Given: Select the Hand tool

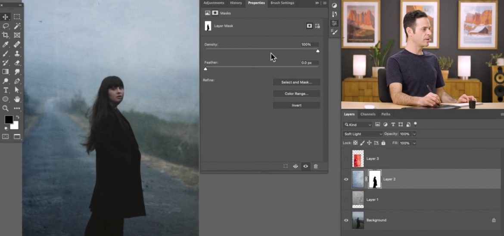Looking at the screenshot, I should point(17,99).
